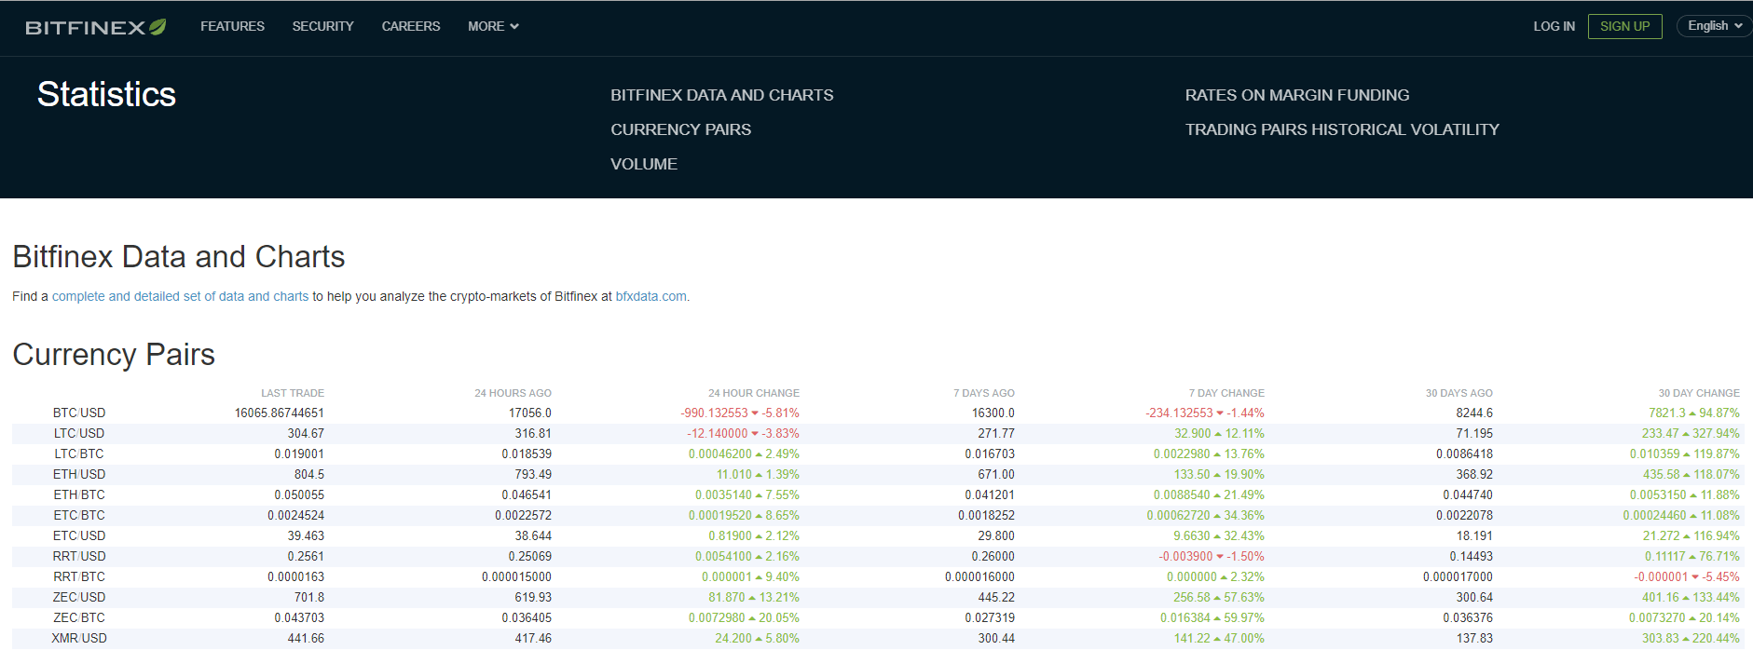Jump to Rates on Margin Funding
1753x650 pixels.
1297,95
